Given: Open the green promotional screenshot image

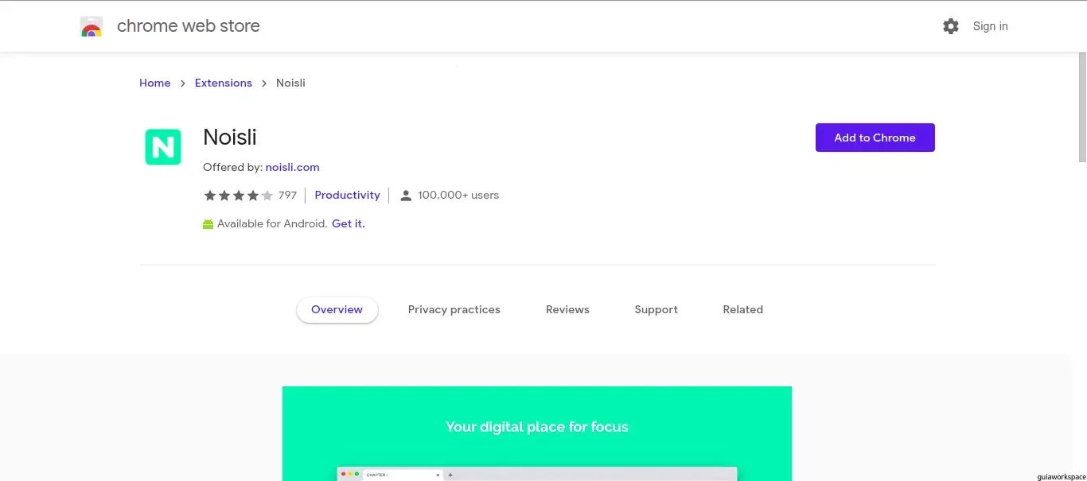Looking at the screenshot, I should click(x=537, y=434).
